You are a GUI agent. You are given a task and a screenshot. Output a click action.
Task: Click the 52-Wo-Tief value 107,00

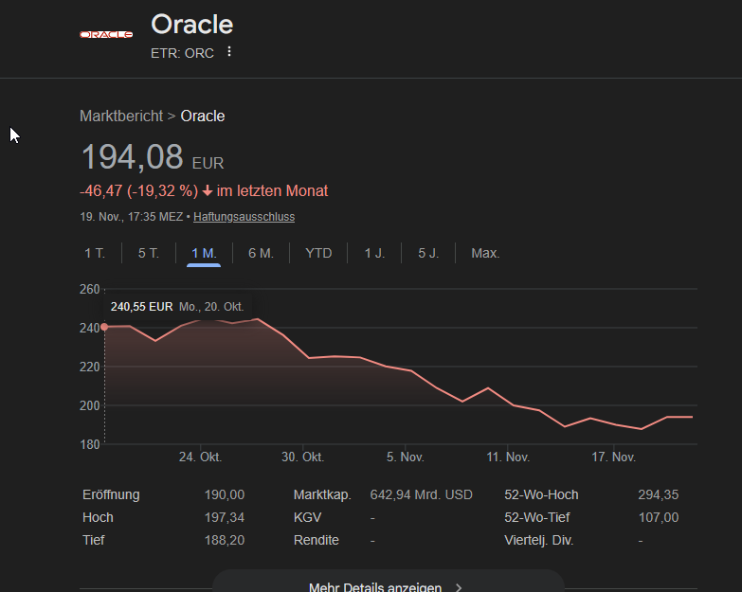(659, 518)
